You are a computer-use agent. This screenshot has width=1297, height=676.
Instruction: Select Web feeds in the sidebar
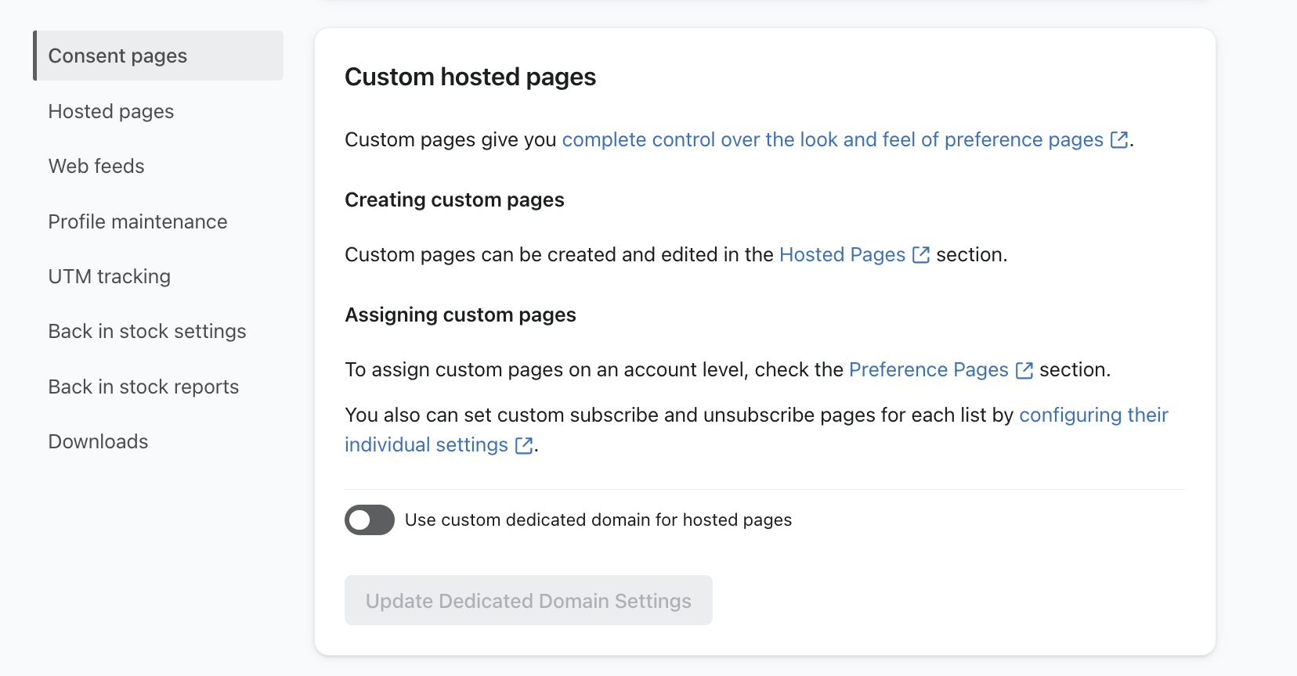click(x=96, y=166)
